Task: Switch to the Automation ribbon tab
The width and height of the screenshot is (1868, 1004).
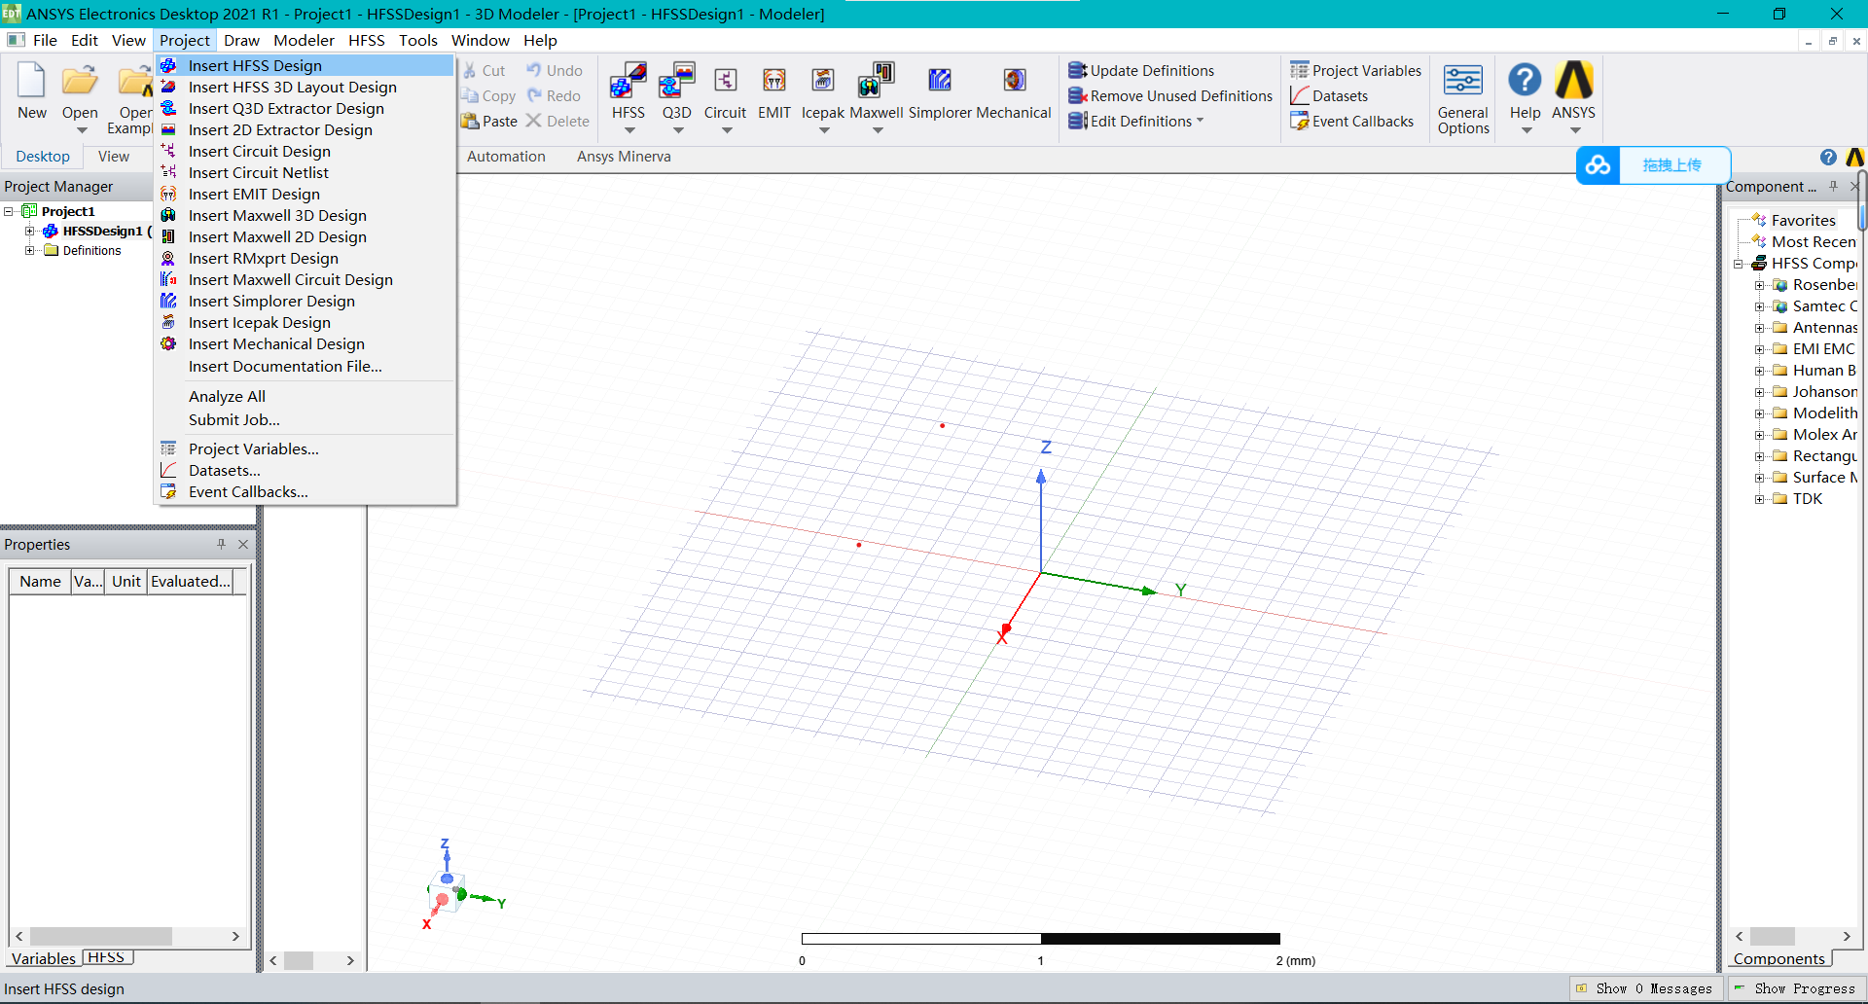Action: [x=506, y=157]
